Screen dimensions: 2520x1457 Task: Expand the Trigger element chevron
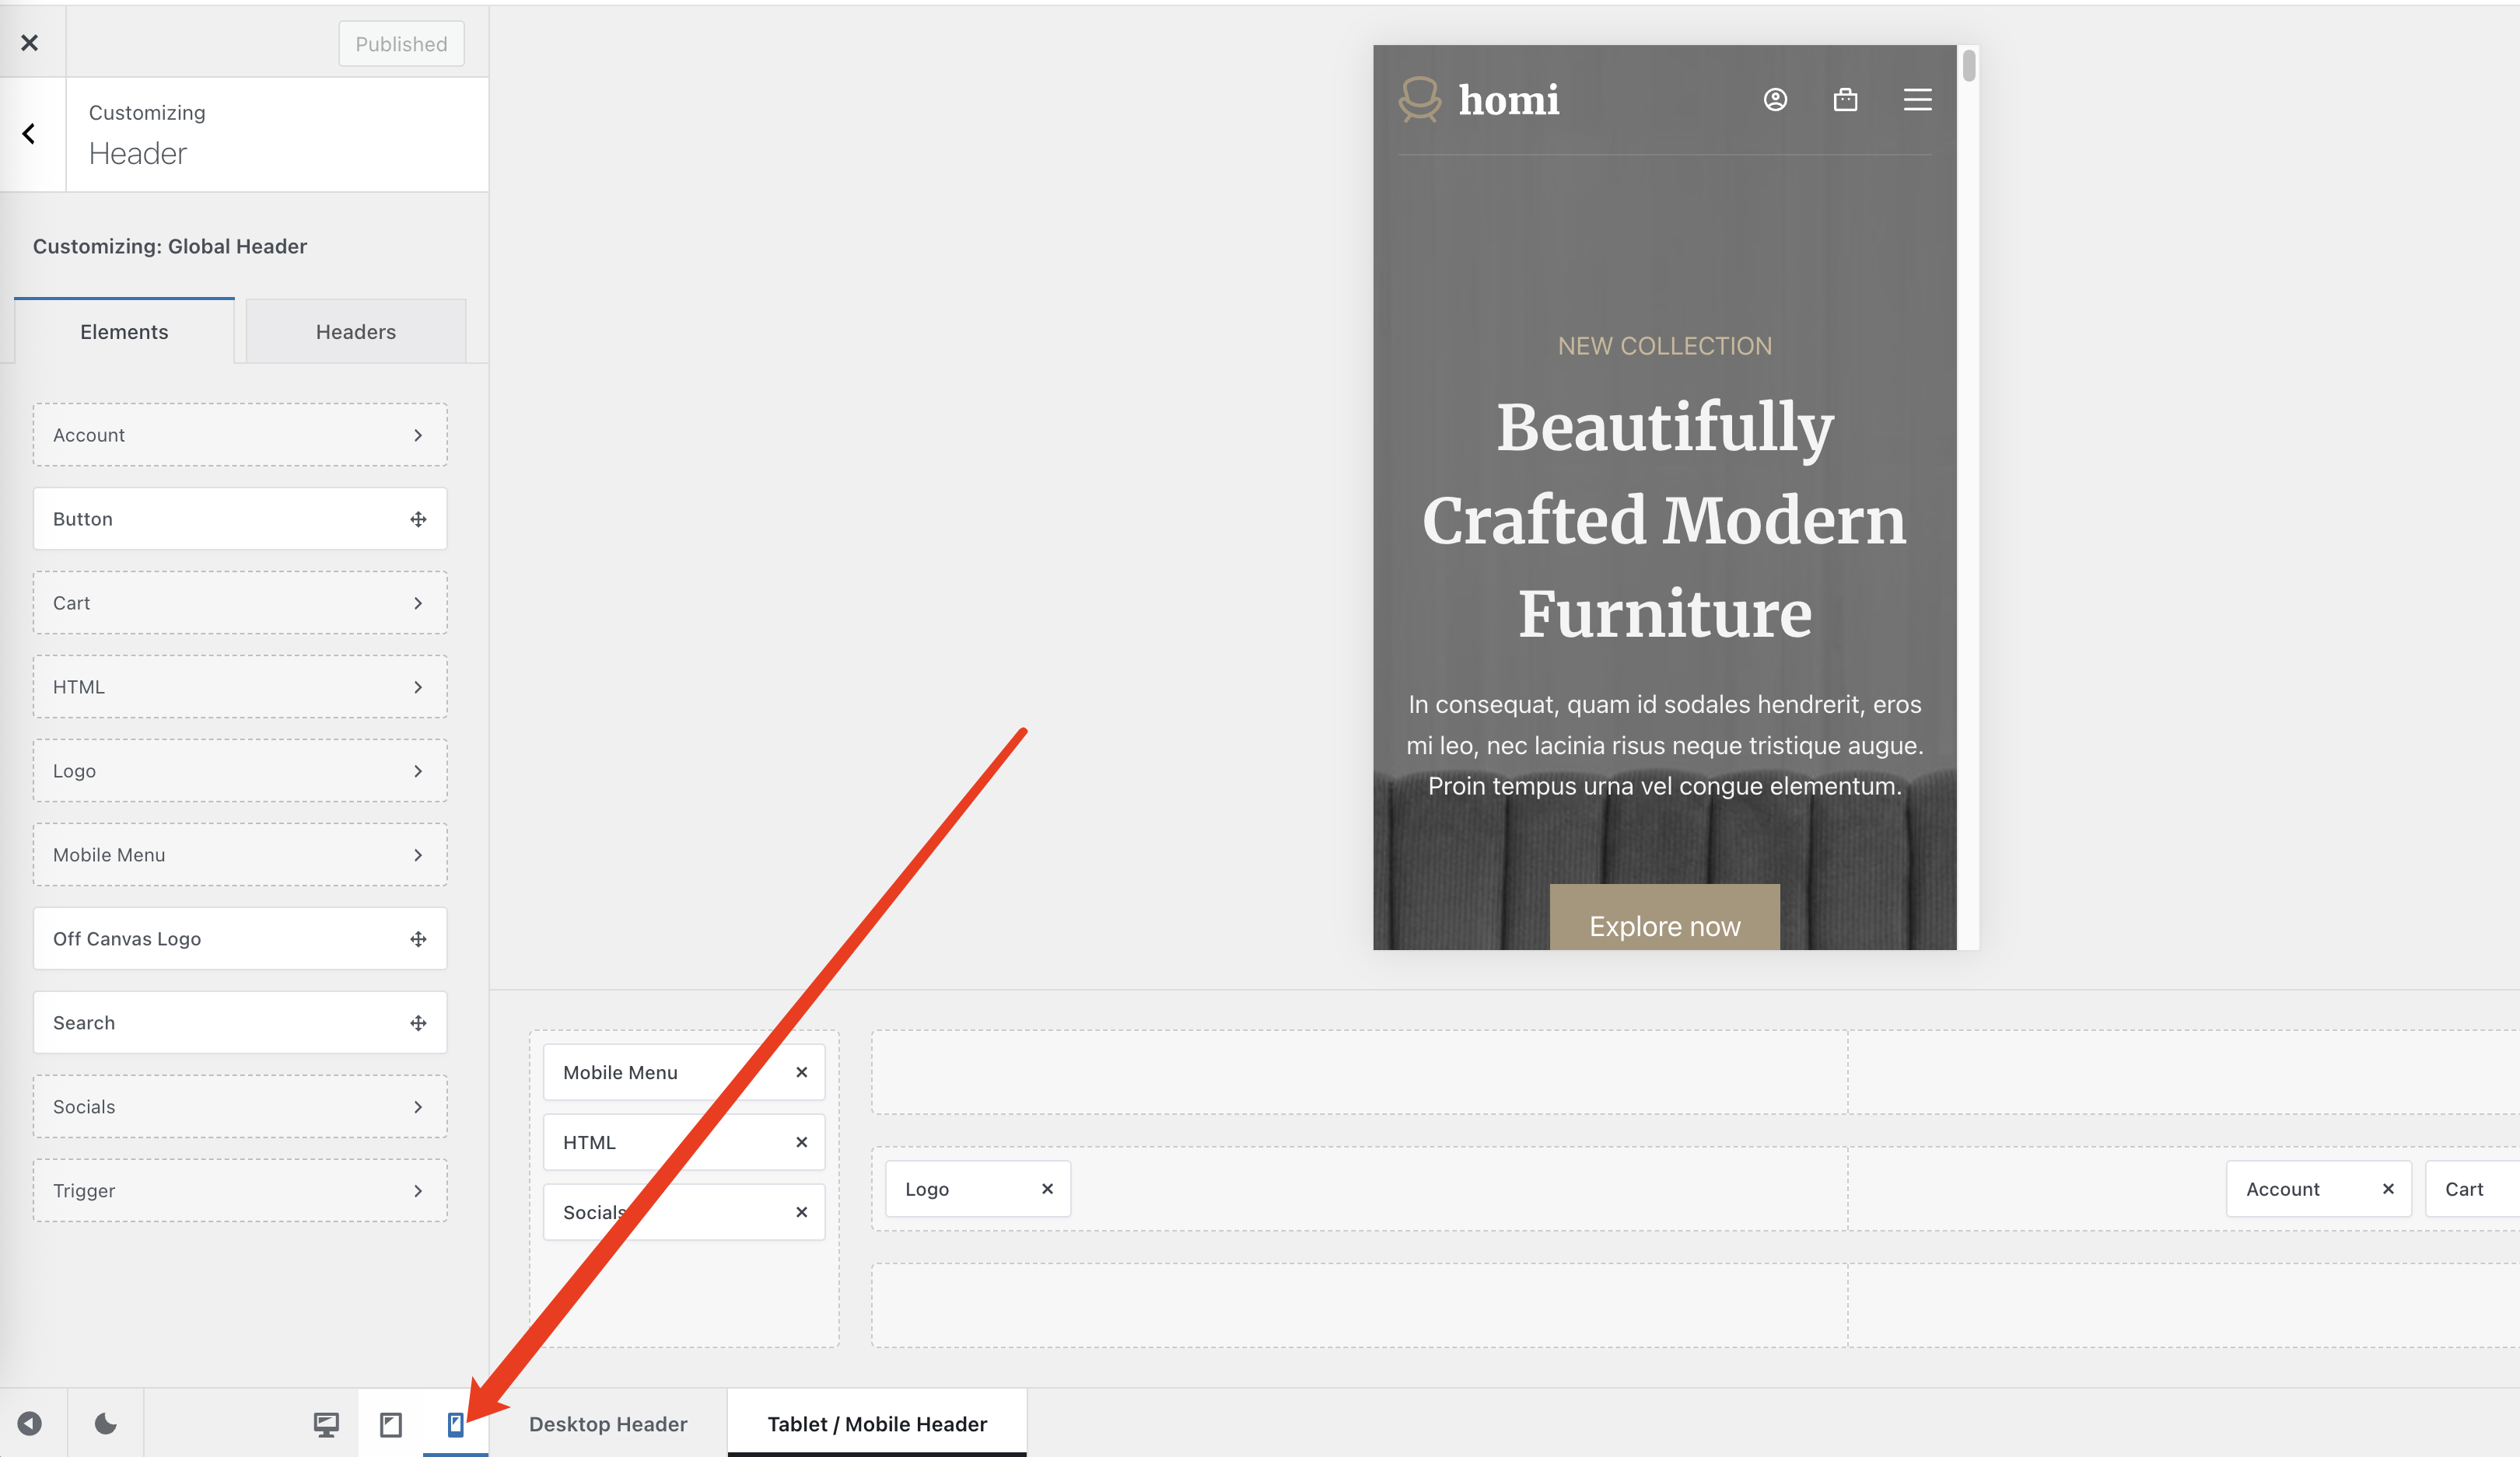click(x=418, y=1190)
